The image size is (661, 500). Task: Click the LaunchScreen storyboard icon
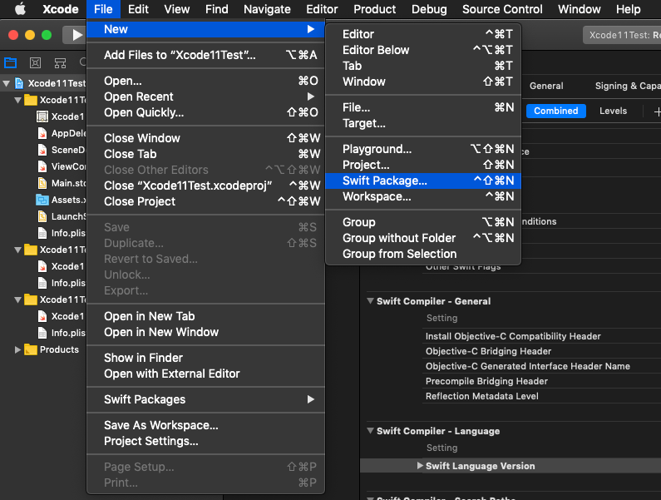point(42,216)
